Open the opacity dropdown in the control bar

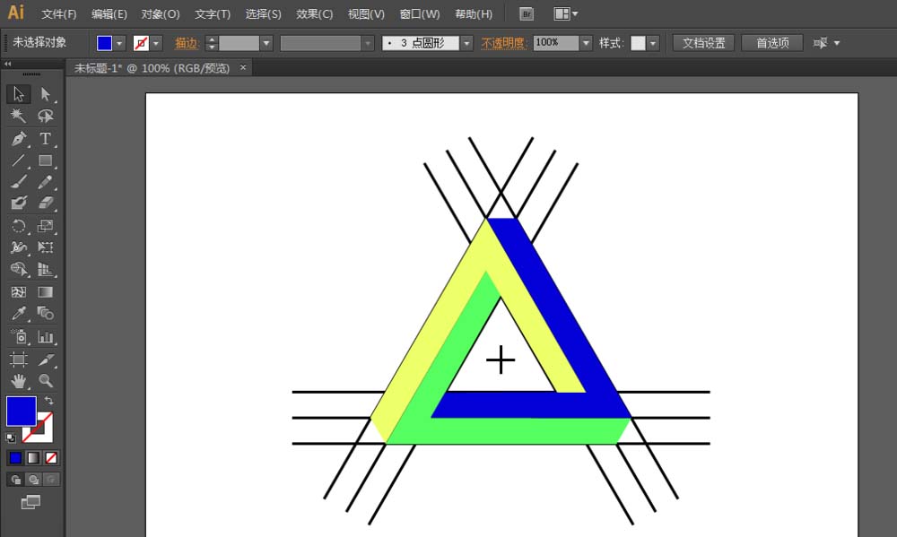click(586, 42)
